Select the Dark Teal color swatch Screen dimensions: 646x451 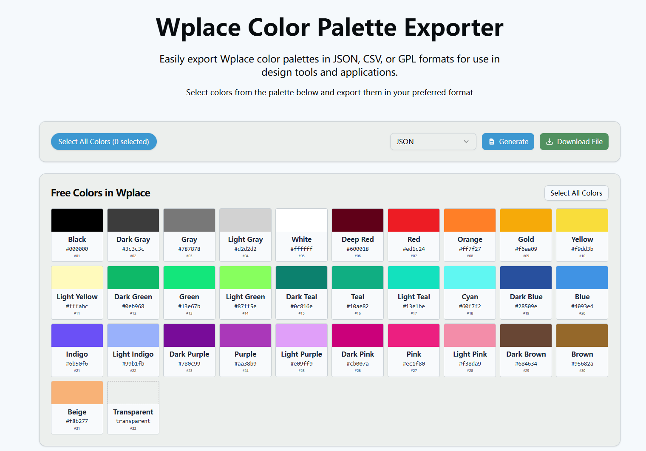[301, 277]
